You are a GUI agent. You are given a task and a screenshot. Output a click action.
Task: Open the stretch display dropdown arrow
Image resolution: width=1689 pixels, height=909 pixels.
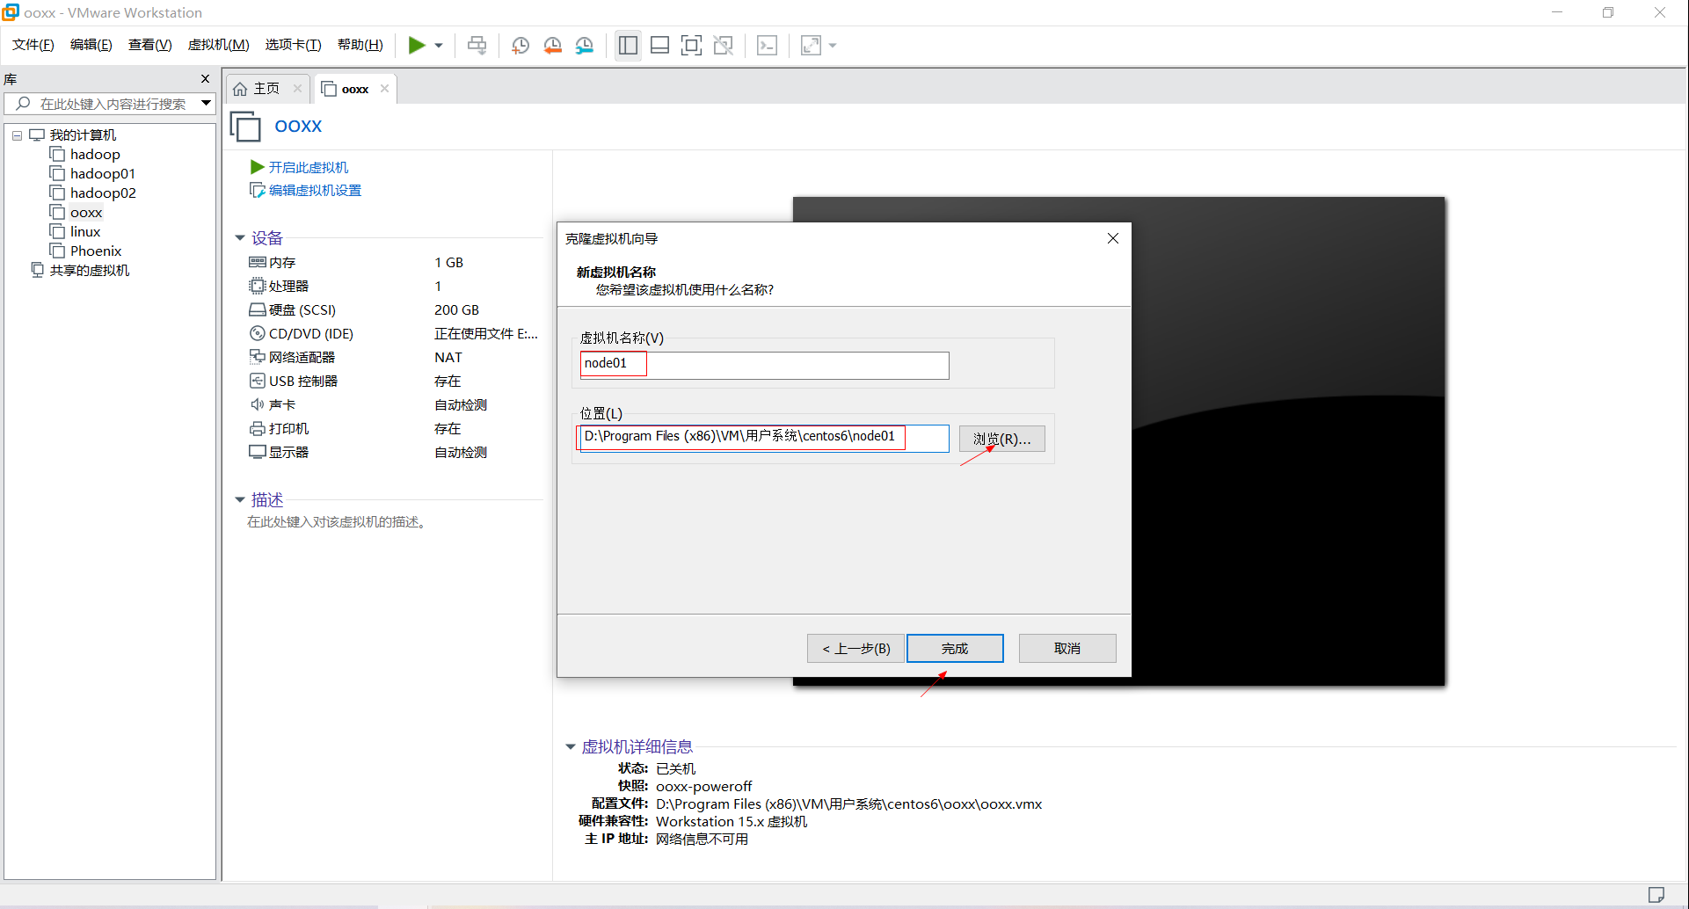click(x=833, y=46)
